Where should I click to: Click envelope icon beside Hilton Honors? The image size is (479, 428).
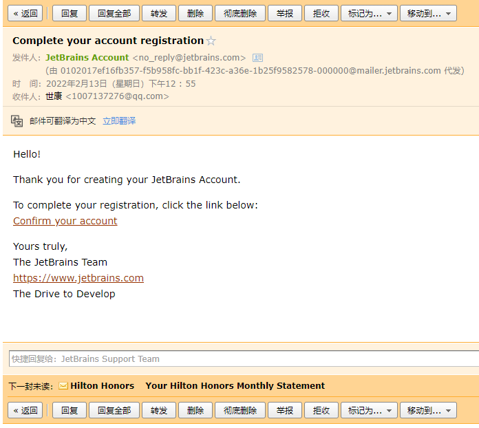pos(63,386)
